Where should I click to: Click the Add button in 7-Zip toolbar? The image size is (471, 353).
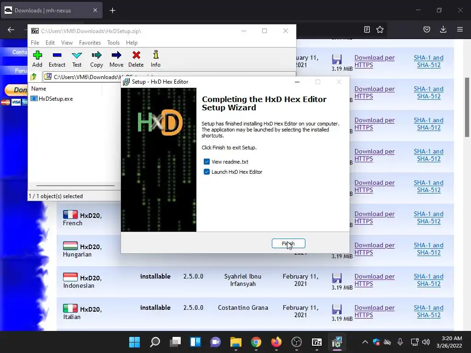(37, 59)
